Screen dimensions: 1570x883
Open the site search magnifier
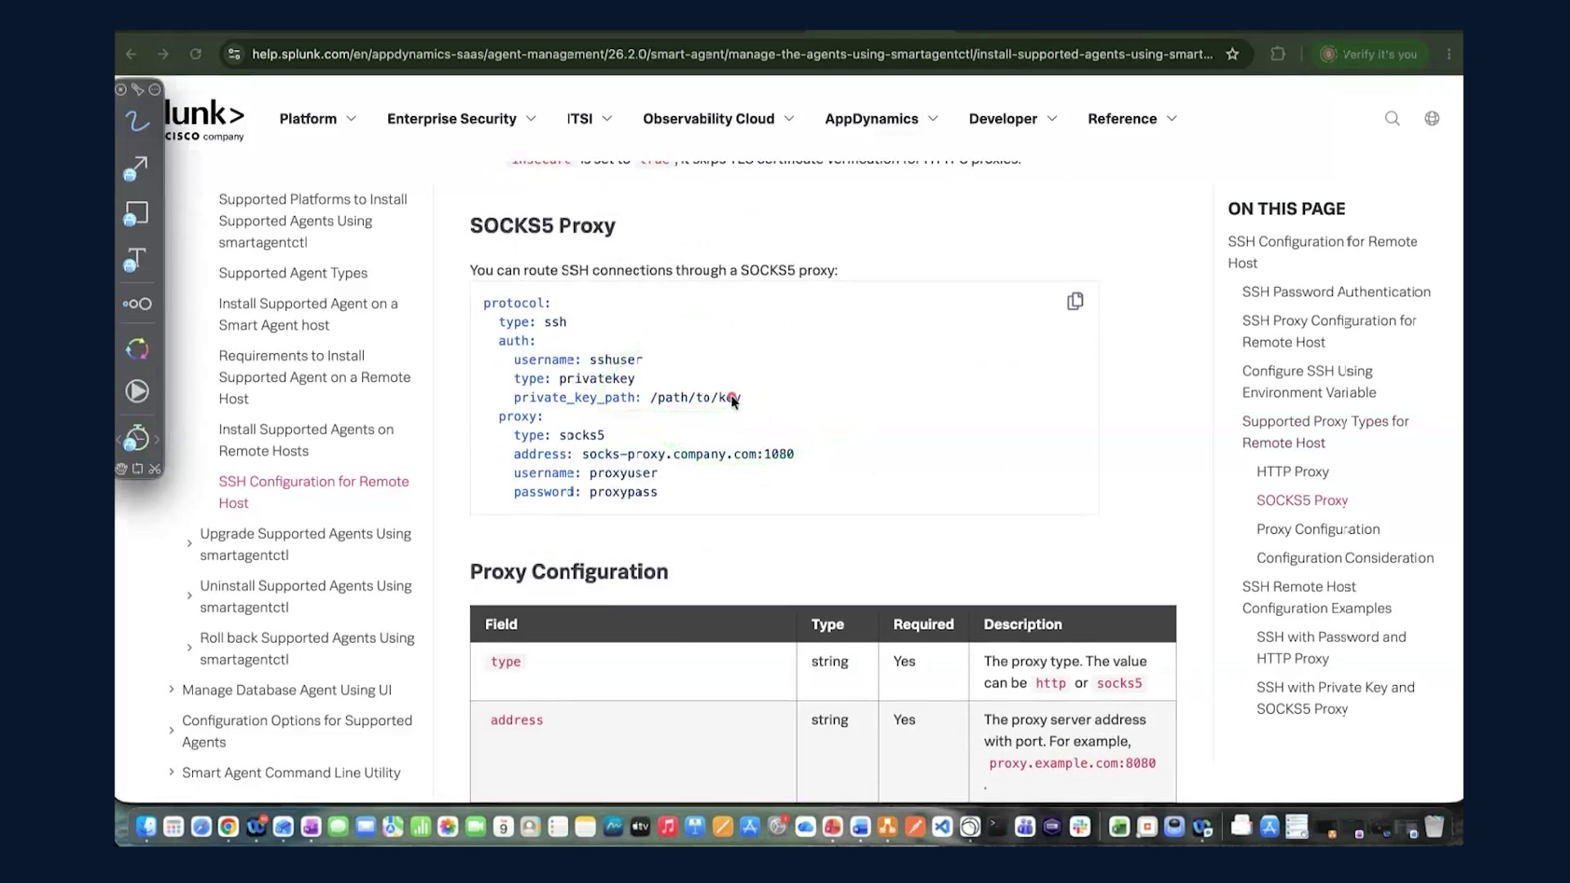tap(1392, 119)
